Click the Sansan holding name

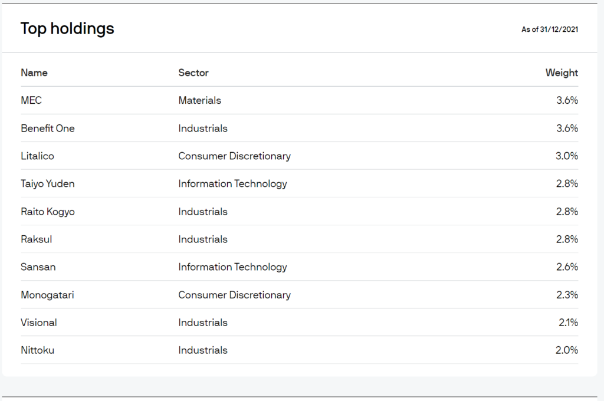[38, 267]
